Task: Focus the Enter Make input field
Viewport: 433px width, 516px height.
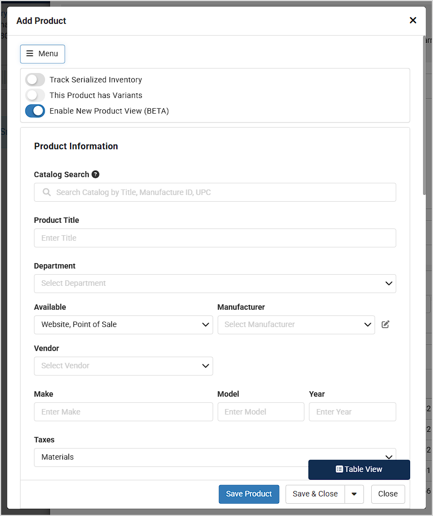Action: click(x=123, y=412)
